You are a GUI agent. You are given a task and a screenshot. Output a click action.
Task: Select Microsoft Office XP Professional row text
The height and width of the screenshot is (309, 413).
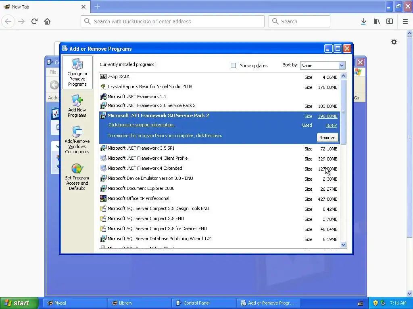coord(138,198)
